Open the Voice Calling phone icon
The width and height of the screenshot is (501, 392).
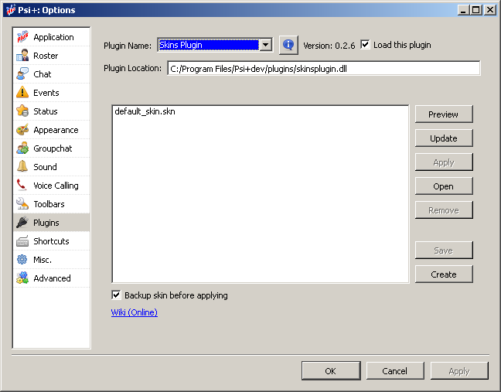22,186
